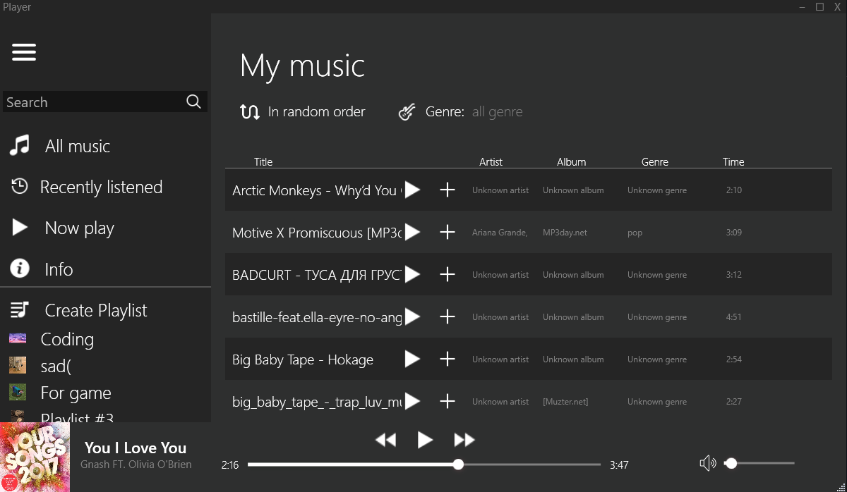Switch to the Coding playlist
This screenshot has height=492, width=847.
[67, 339]
